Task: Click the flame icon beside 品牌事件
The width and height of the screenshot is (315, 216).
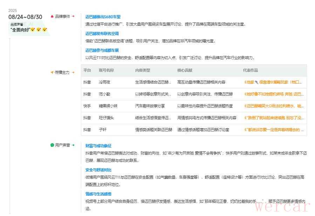Action: point(52,16)
